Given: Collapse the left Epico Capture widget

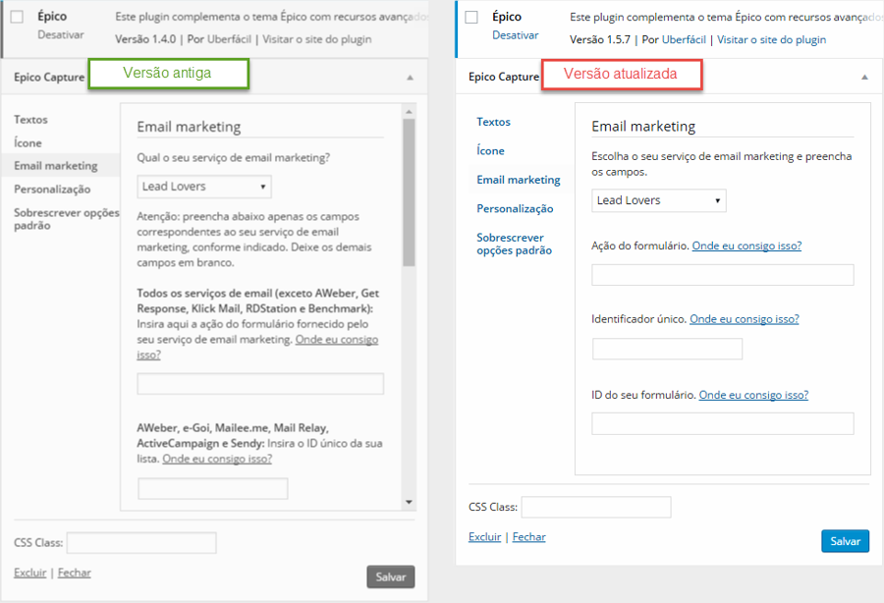Looking at the screenshot, I should (x=410, y=77).
